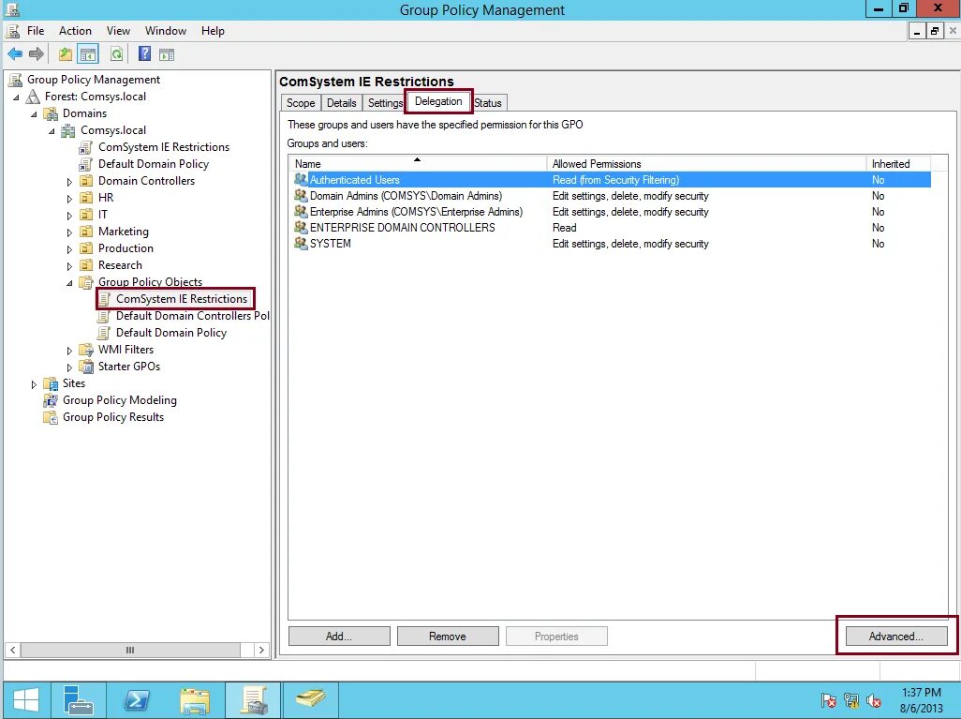Select the ENTERPRISE DOMAIN CONTROLLERS row
The width and height of the screenshot is (961, 719).
click(612, 228)
